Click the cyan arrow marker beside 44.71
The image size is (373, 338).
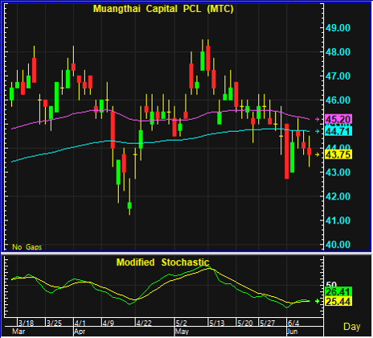[x=318, y=131]
